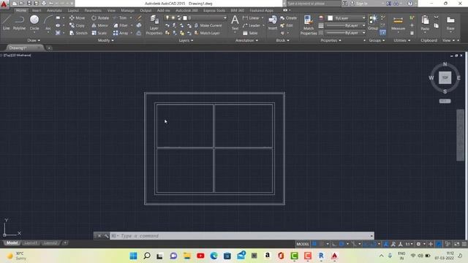Activate the Trim command

pos(120,18)
